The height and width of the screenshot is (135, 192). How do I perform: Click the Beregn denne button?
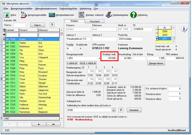[x=156, y=63]
